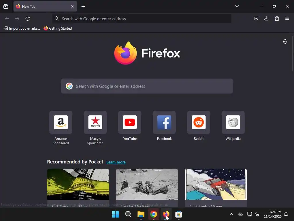Expand the list all tabs chevron
This screenshot has width=294, height=221.
point(237,6)
